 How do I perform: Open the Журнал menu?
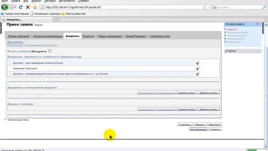[x=36, y=1]
